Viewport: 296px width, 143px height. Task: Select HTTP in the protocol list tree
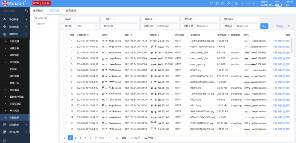pos(42,24)
